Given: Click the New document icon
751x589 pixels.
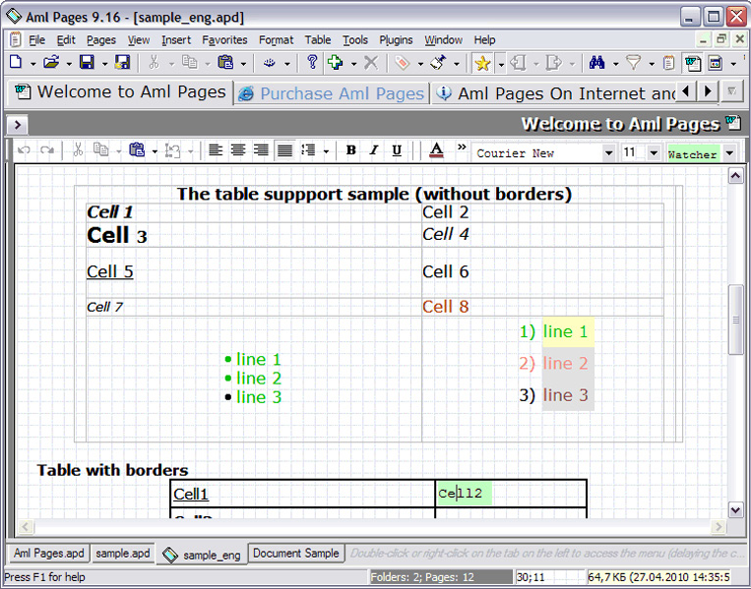Looking at the screenshot, I should (15, 63).
